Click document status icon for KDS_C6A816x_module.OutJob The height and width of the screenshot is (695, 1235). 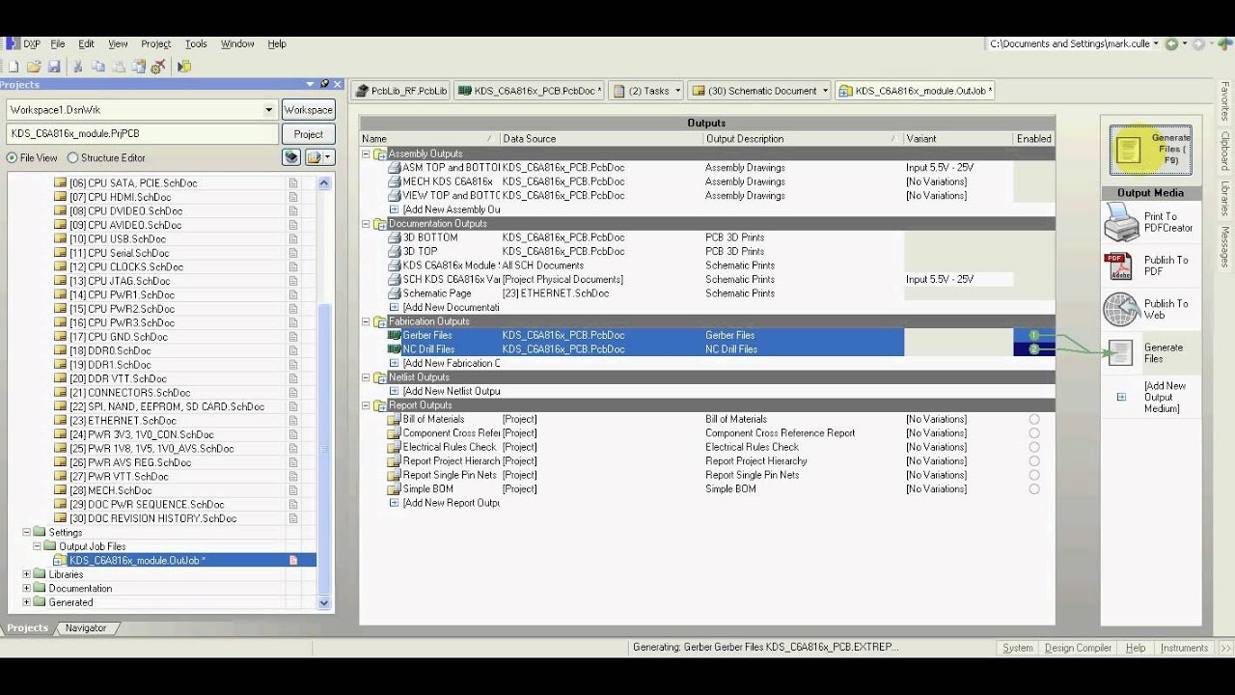293,560
